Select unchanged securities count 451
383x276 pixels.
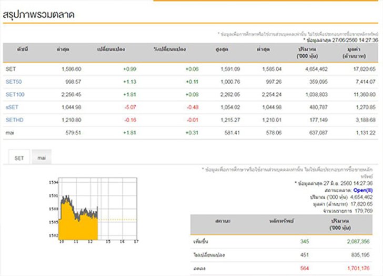point(305,255)
